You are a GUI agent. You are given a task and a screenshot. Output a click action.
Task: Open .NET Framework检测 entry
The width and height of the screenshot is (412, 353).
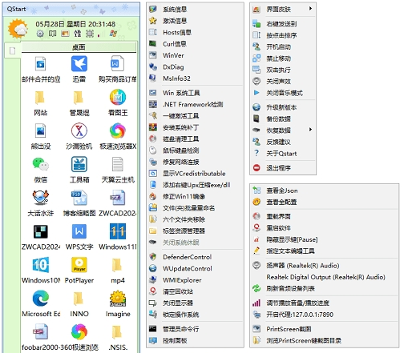tap(195, 104)
